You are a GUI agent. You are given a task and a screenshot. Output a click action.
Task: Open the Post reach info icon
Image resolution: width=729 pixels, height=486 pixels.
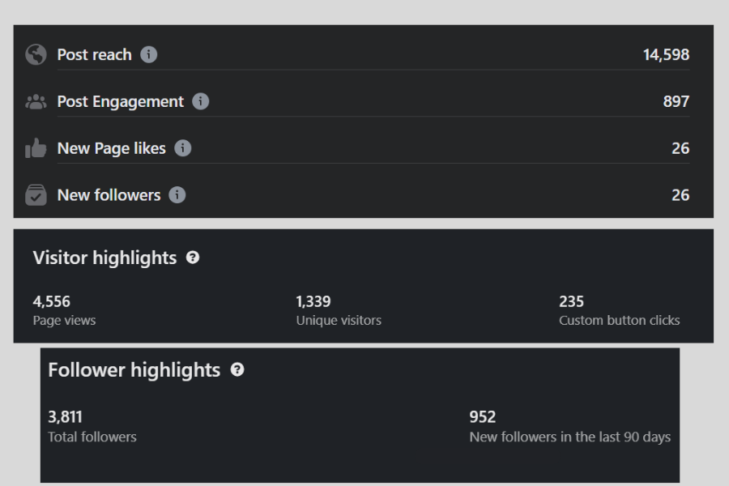click(149, 55)
